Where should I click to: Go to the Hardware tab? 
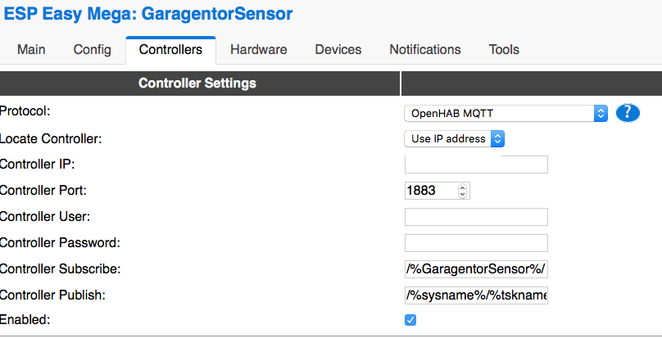point(258,50)
